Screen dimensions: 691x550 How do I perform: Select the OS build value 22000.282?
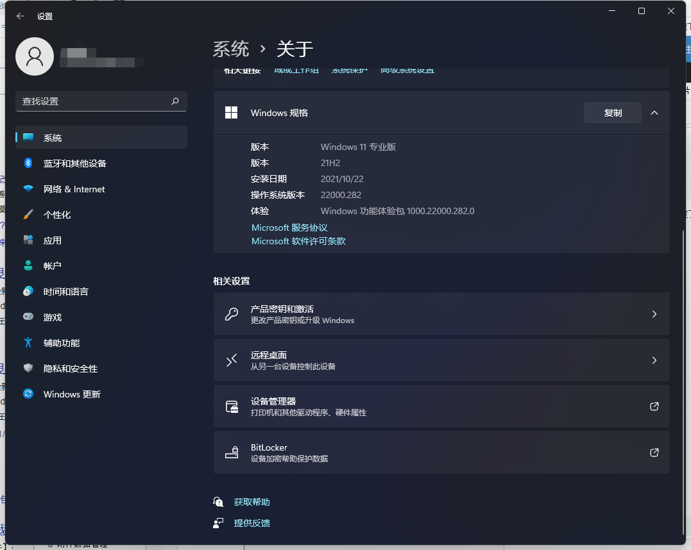click(x=341, y=195)
